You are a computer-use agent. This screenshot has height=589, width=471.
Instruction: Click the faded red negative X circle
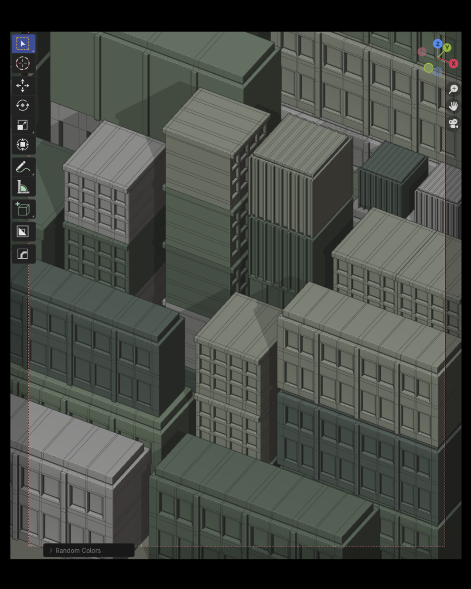[422, 52]
